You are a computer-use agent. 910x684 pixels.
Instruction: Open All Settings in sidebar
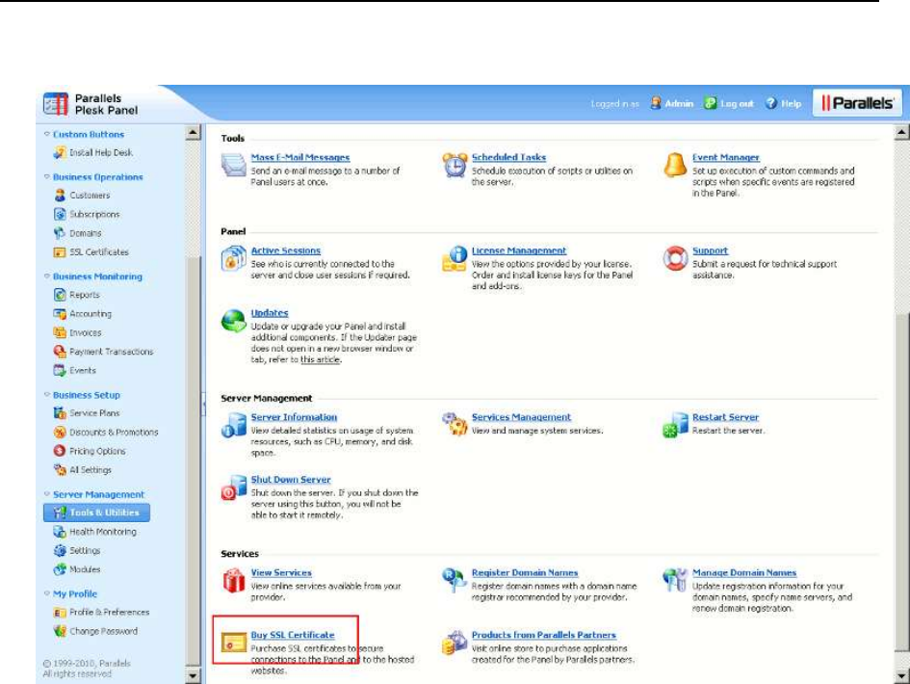pyautogui.click(x=83, y=470)
